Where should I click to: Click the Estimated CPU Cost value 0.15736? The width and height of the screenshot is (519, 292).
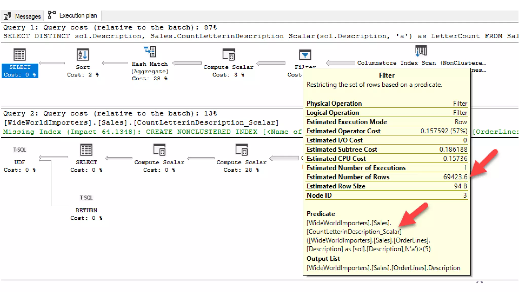click(x=455, y=158)
